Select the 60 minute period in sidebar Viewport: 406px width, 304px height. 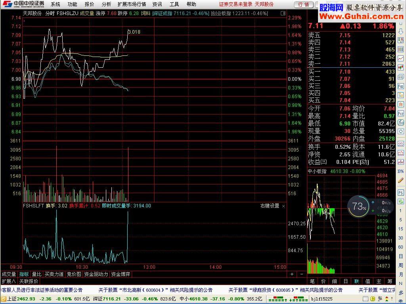(400, 247)
